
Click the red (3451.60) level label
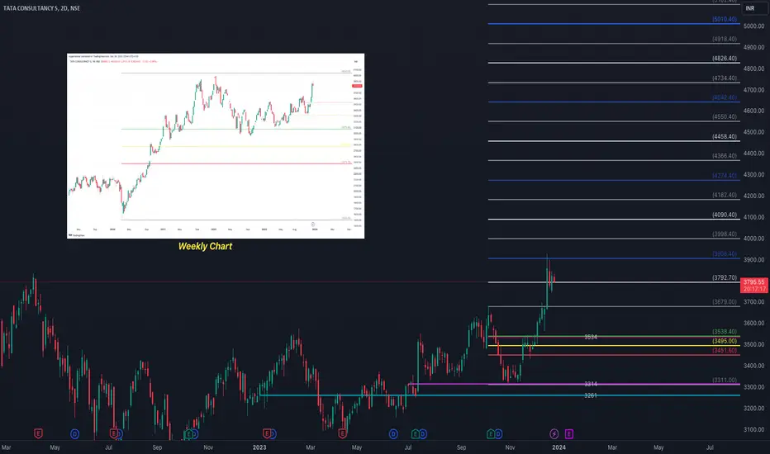point(725,351)
